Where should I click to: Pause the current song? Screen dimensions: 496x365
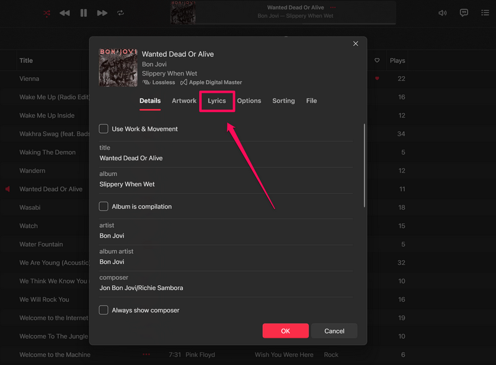(84, 13)
